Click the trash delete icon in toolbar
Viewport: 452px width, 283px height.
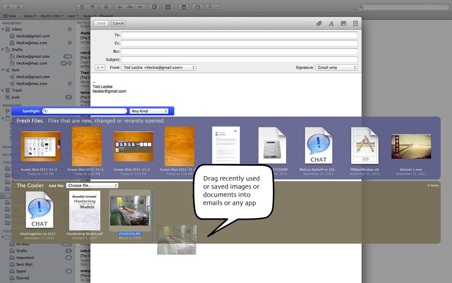click(x=82, y=7)
